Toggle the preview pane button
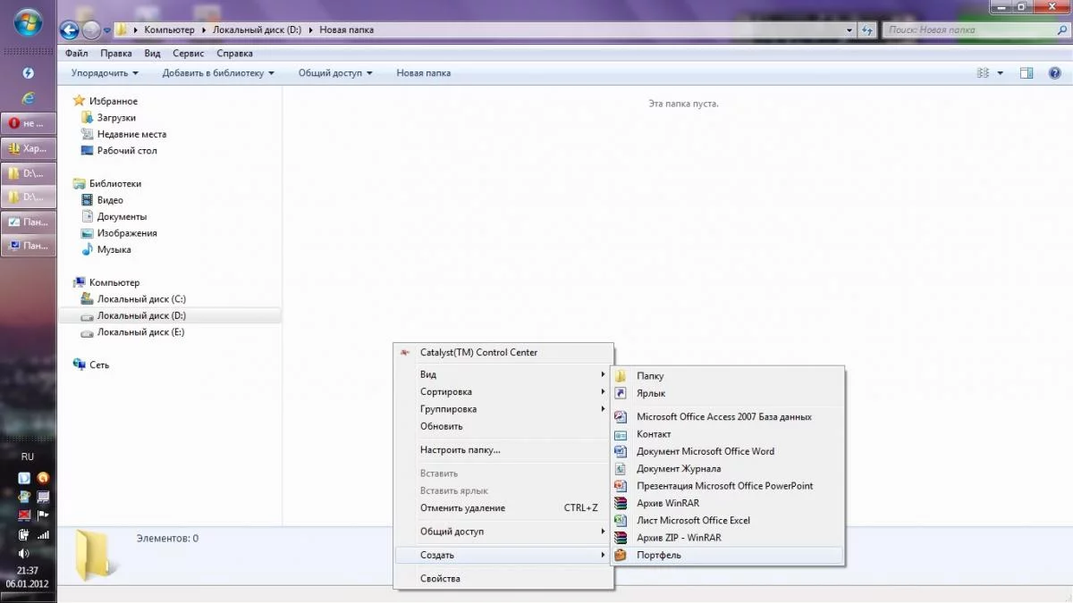 click(x=1027, y=73)
